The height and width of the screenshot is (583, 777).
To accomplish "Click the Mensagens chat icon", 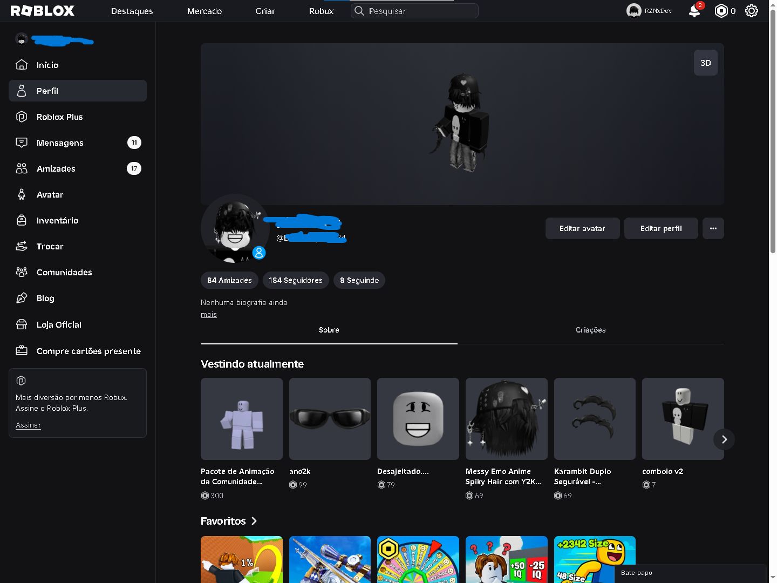I will [x=22, y=143].
